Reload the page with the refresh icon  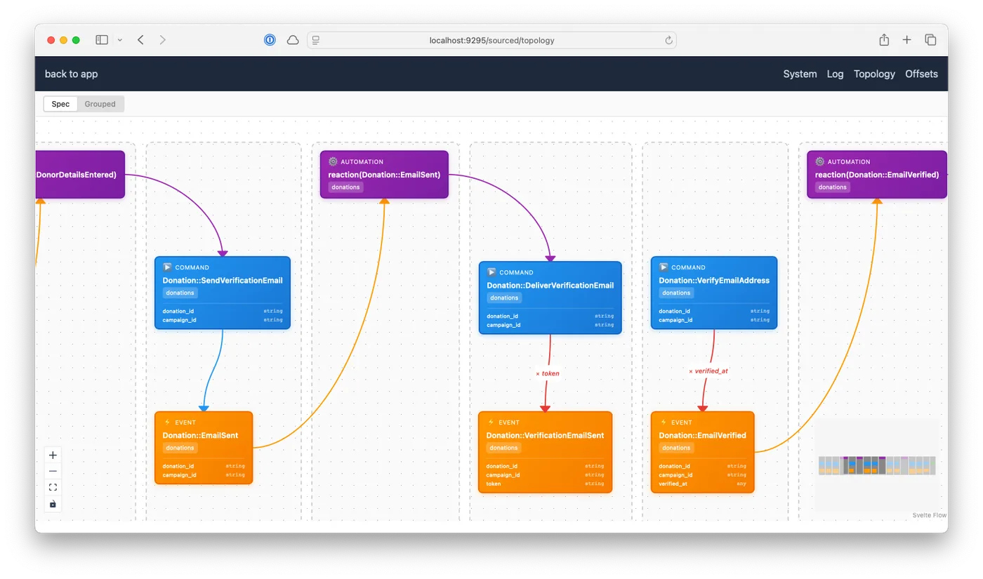(x=669, y=40)
